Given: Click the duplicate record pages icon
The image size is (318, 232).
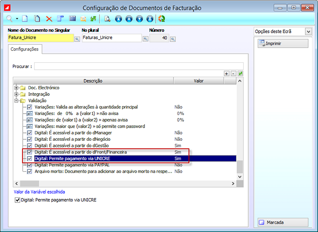Looking at the screenshot, I should tap(36, 19).
